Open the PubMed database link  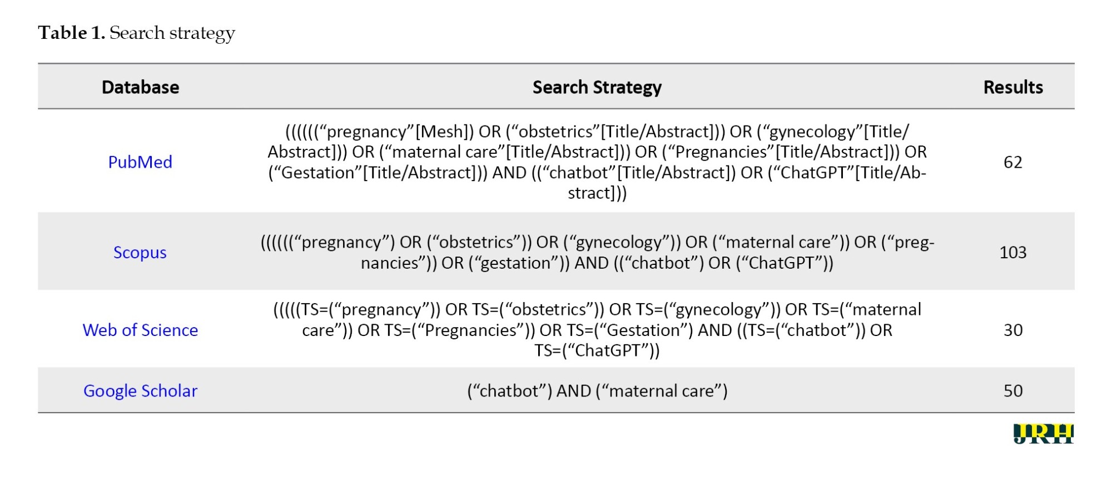[x=140, y=162]
